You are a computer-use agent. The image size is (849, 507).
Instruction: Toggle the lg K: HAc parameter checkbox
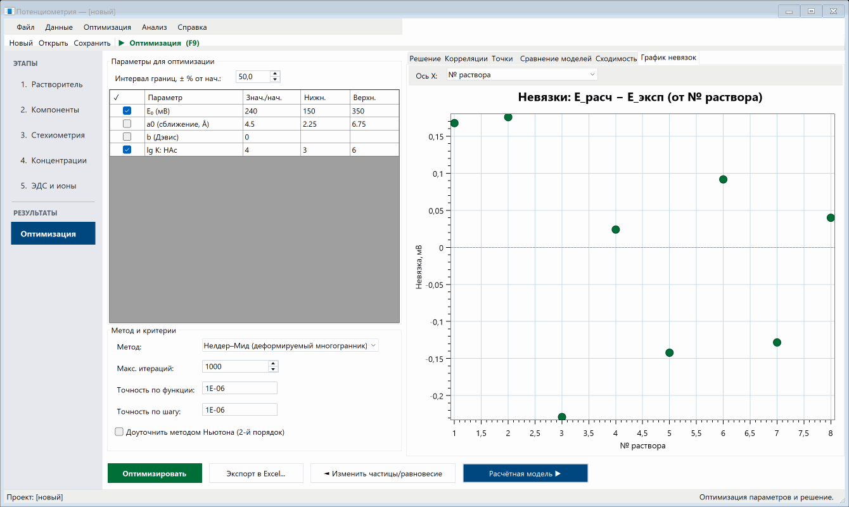coord(127,150)
